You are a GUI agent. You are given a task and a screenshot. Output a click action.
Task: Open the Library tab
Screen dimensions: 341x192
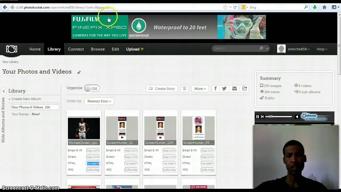tap(54, 49)
